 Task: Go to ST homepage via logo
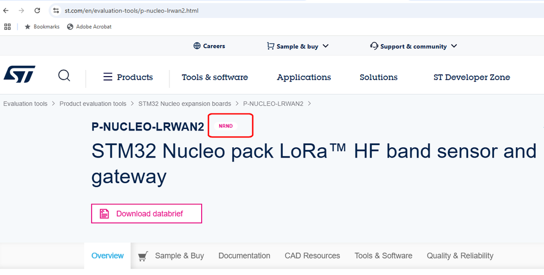pyautogui.click(x=20, y=74)
